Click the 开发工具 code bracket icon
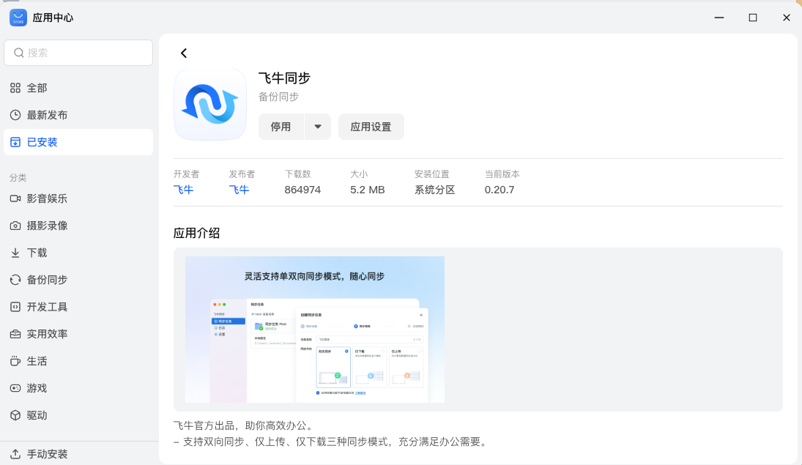The height and width of the screenshot is (465, 802). point(15,307)
